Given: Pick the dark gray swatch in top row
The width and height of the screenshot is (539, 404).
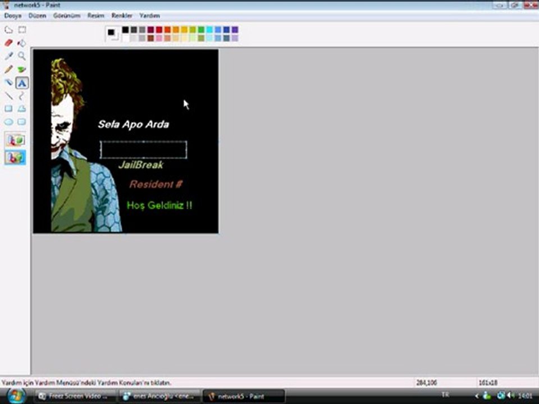Looking at the screenshot, I should 134,30.
